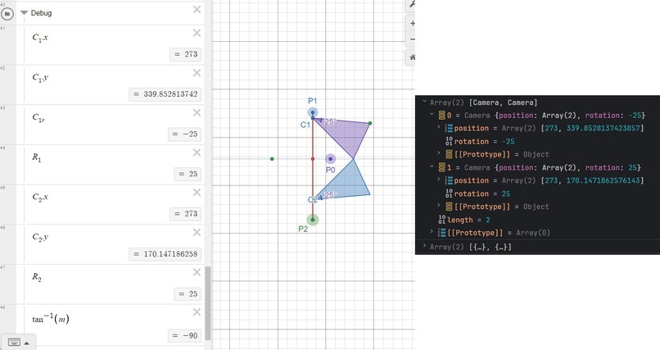The image size is (660, 350).
Task: Expand the Array(2) [{…}, {…}] entry
Action: click(x=425, y=247)
